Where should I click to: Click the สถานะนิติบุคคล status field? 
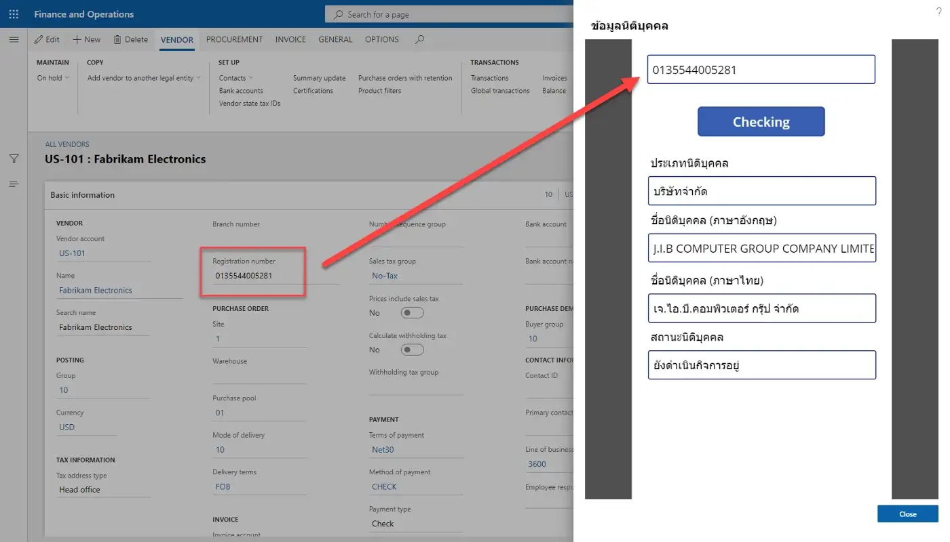coord(762,365)
